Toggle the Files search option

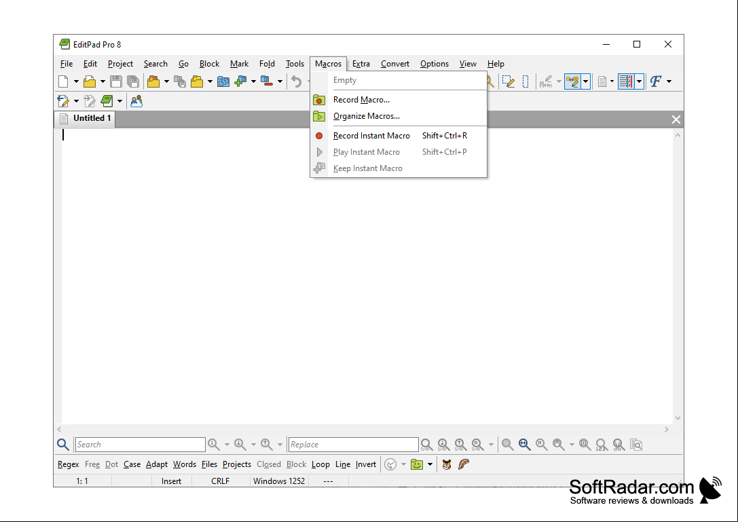click(209, 464)
